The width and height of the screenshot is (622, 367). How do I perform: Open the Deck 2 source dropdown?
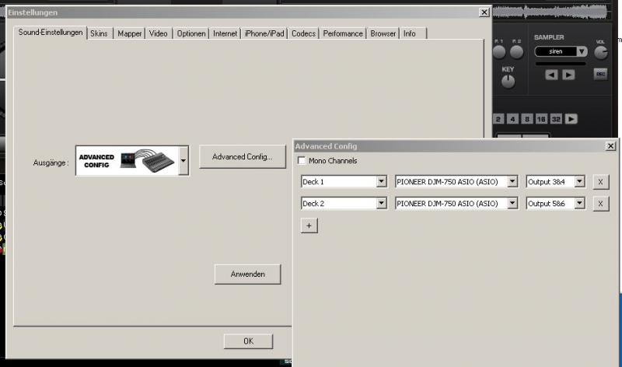point(381,204)
